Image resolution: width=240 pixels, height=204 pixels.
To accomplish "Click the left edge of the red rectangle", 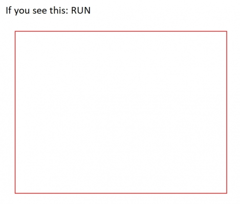I will tap(15, 112).
